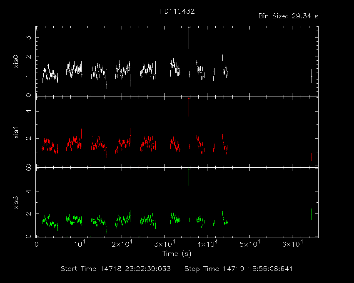Click the xis3 y-axis label

(x=16, y=203)
